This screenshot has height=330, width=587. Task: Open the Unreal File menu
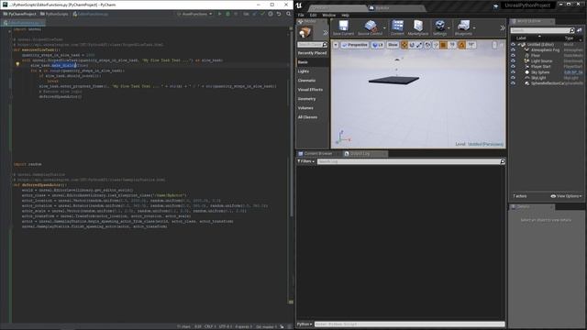click(301, 16)
